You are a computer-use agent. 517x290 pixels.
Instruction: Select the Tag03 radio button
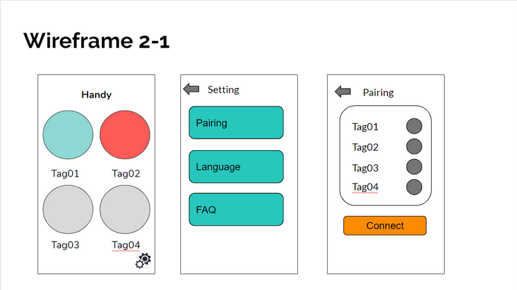414,166
